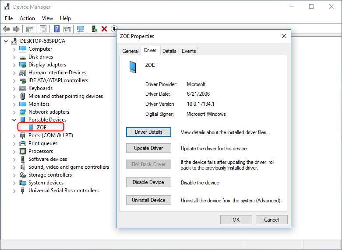Expand the Disk drives node
342x250 pixels.
coord(14,57)
